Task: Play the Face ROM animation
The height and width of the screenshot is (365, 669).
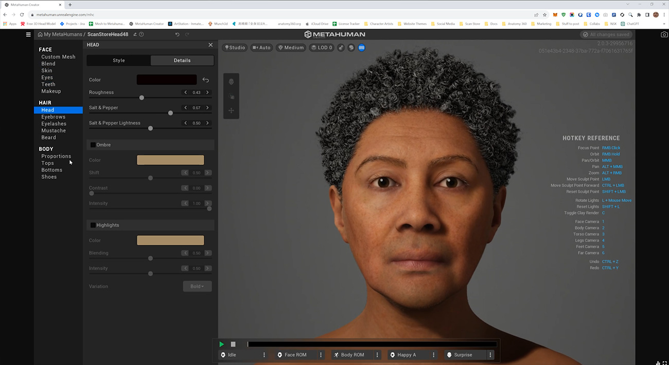Action: pyautogui.click(x=295, y=355)
